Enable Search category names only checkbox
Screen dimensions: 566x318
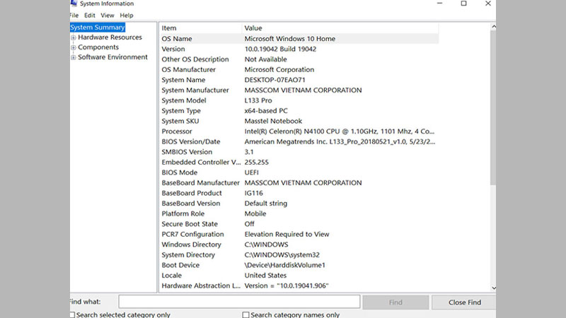click(x=246, y=314)
